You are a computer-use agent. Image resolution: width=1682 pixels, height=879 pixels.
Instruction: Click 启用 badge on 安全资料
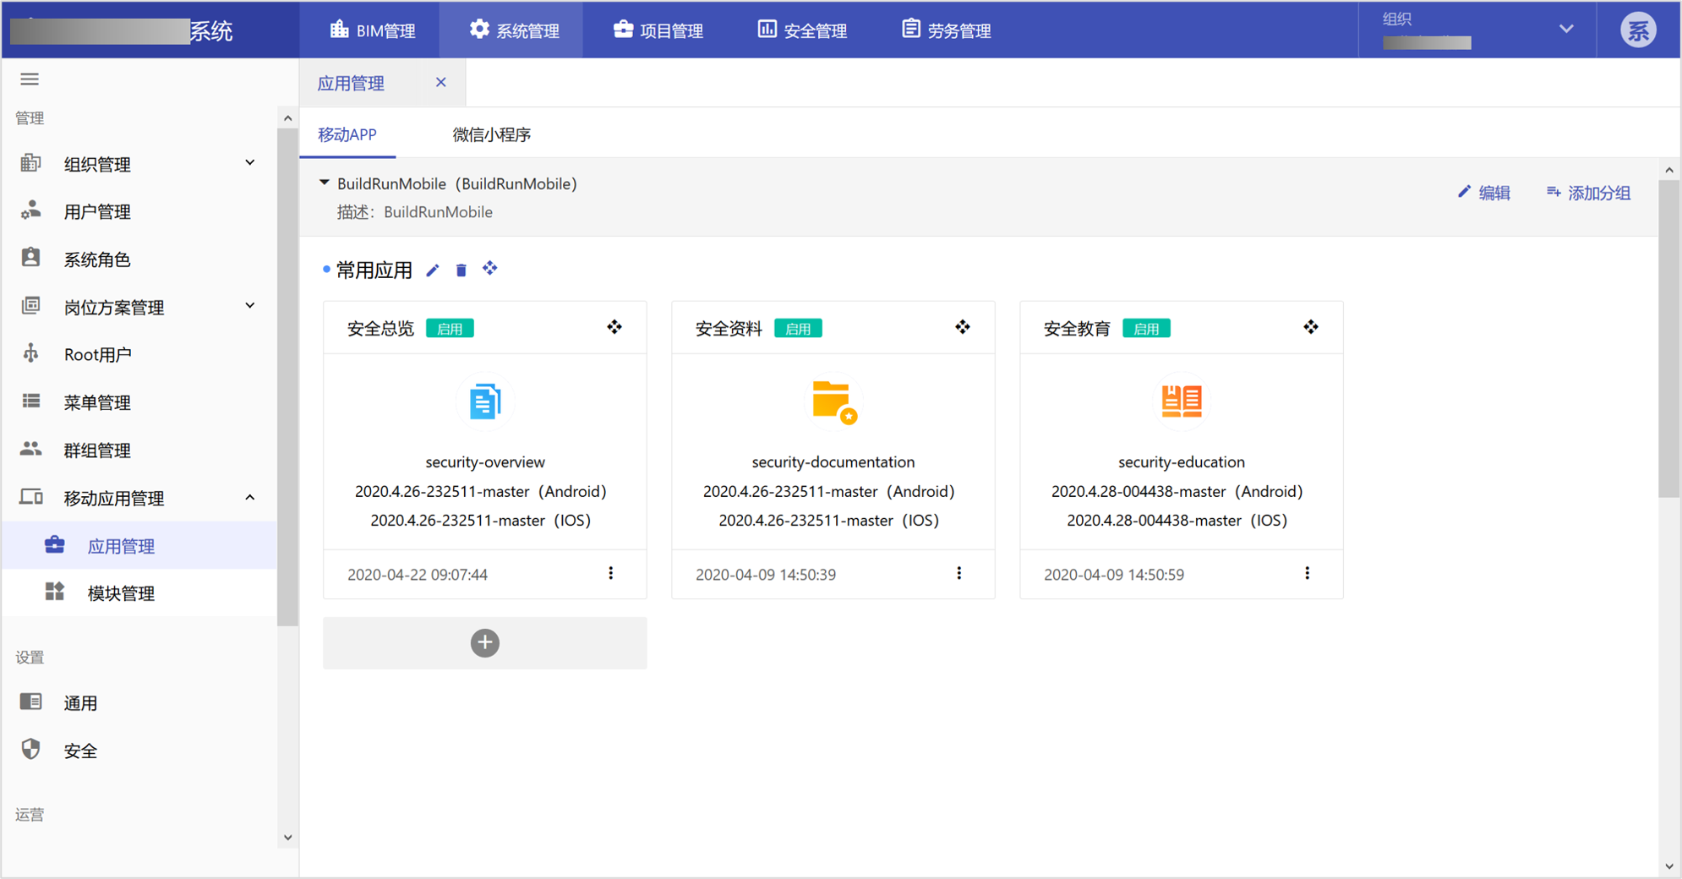coord(798,329)
